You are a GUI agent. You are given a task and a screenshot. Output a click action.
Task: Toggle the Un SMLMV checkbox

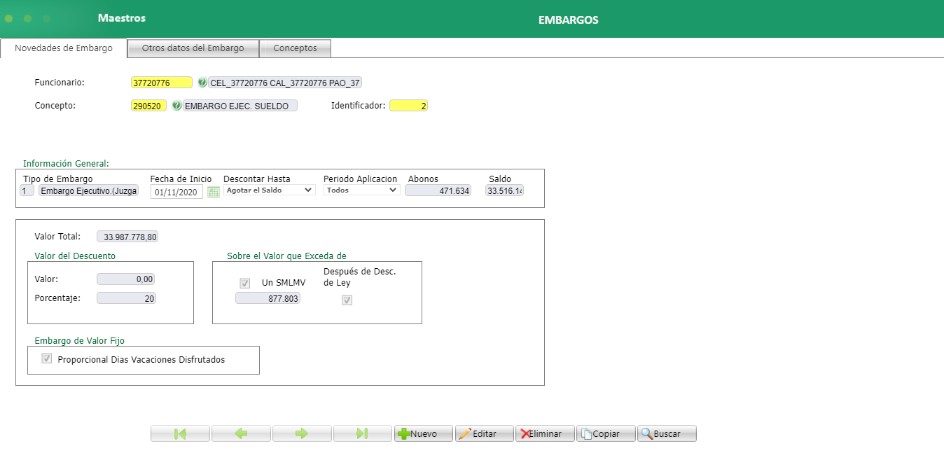(244, 283)
